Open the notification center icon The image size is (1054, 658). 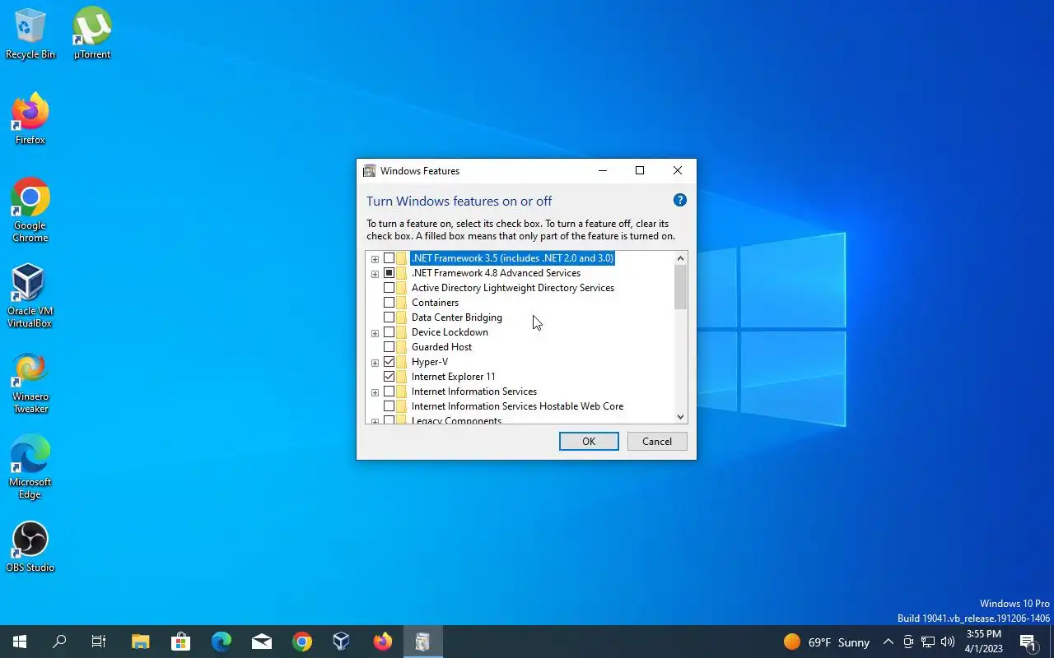tap(1028, 642)
